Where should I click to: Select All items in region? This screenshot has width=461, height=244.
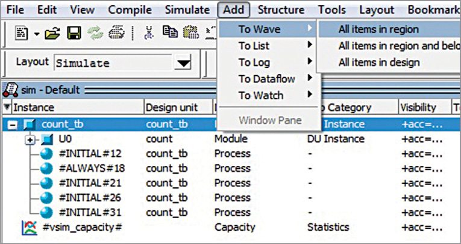(x=378, y=29)
